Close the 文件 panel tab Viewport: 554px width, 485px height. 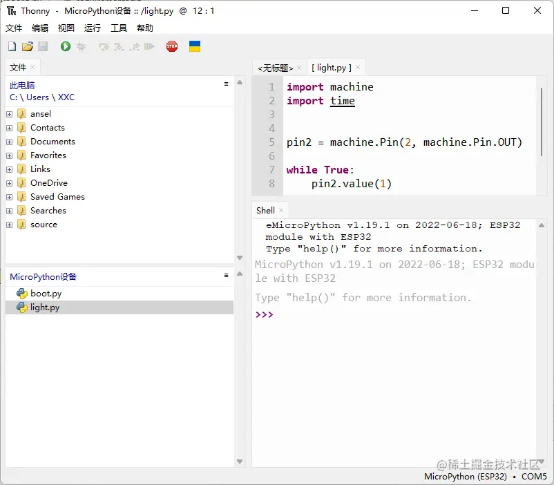(32, 67)
